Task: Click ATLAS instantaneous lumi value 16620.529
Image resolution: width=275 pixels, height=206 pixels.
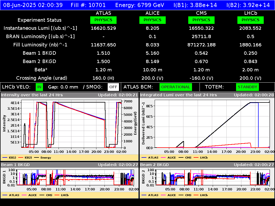Action: point(103,28)
